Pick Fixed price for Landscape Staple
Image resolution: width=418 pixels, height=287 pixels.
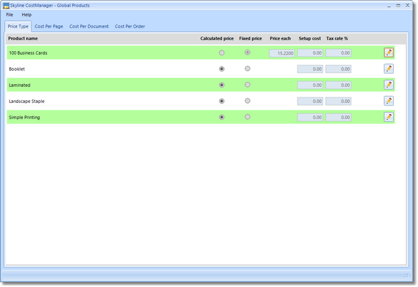(x=247, y=101)
